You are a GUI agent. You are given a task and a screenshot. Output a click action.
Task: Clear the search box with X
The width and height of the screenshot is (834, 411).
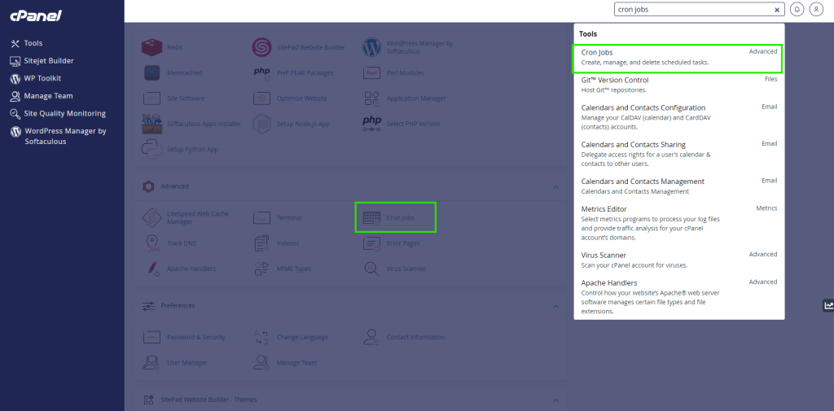777,10
